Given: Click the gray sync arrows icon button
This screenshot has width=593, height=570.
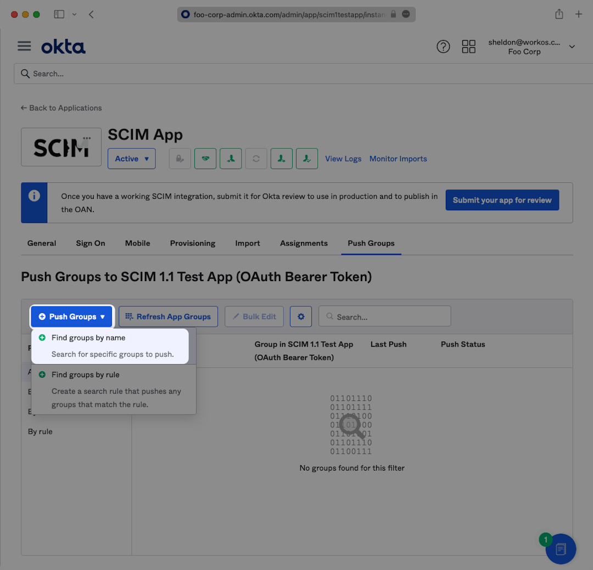Looking at the screenshot, I should point(256,159).
